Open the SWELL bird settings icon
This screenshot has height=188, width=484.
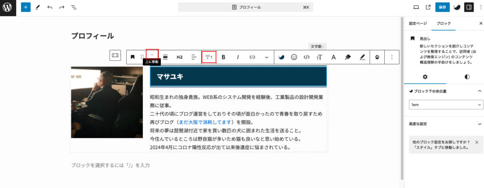(458, 7)
